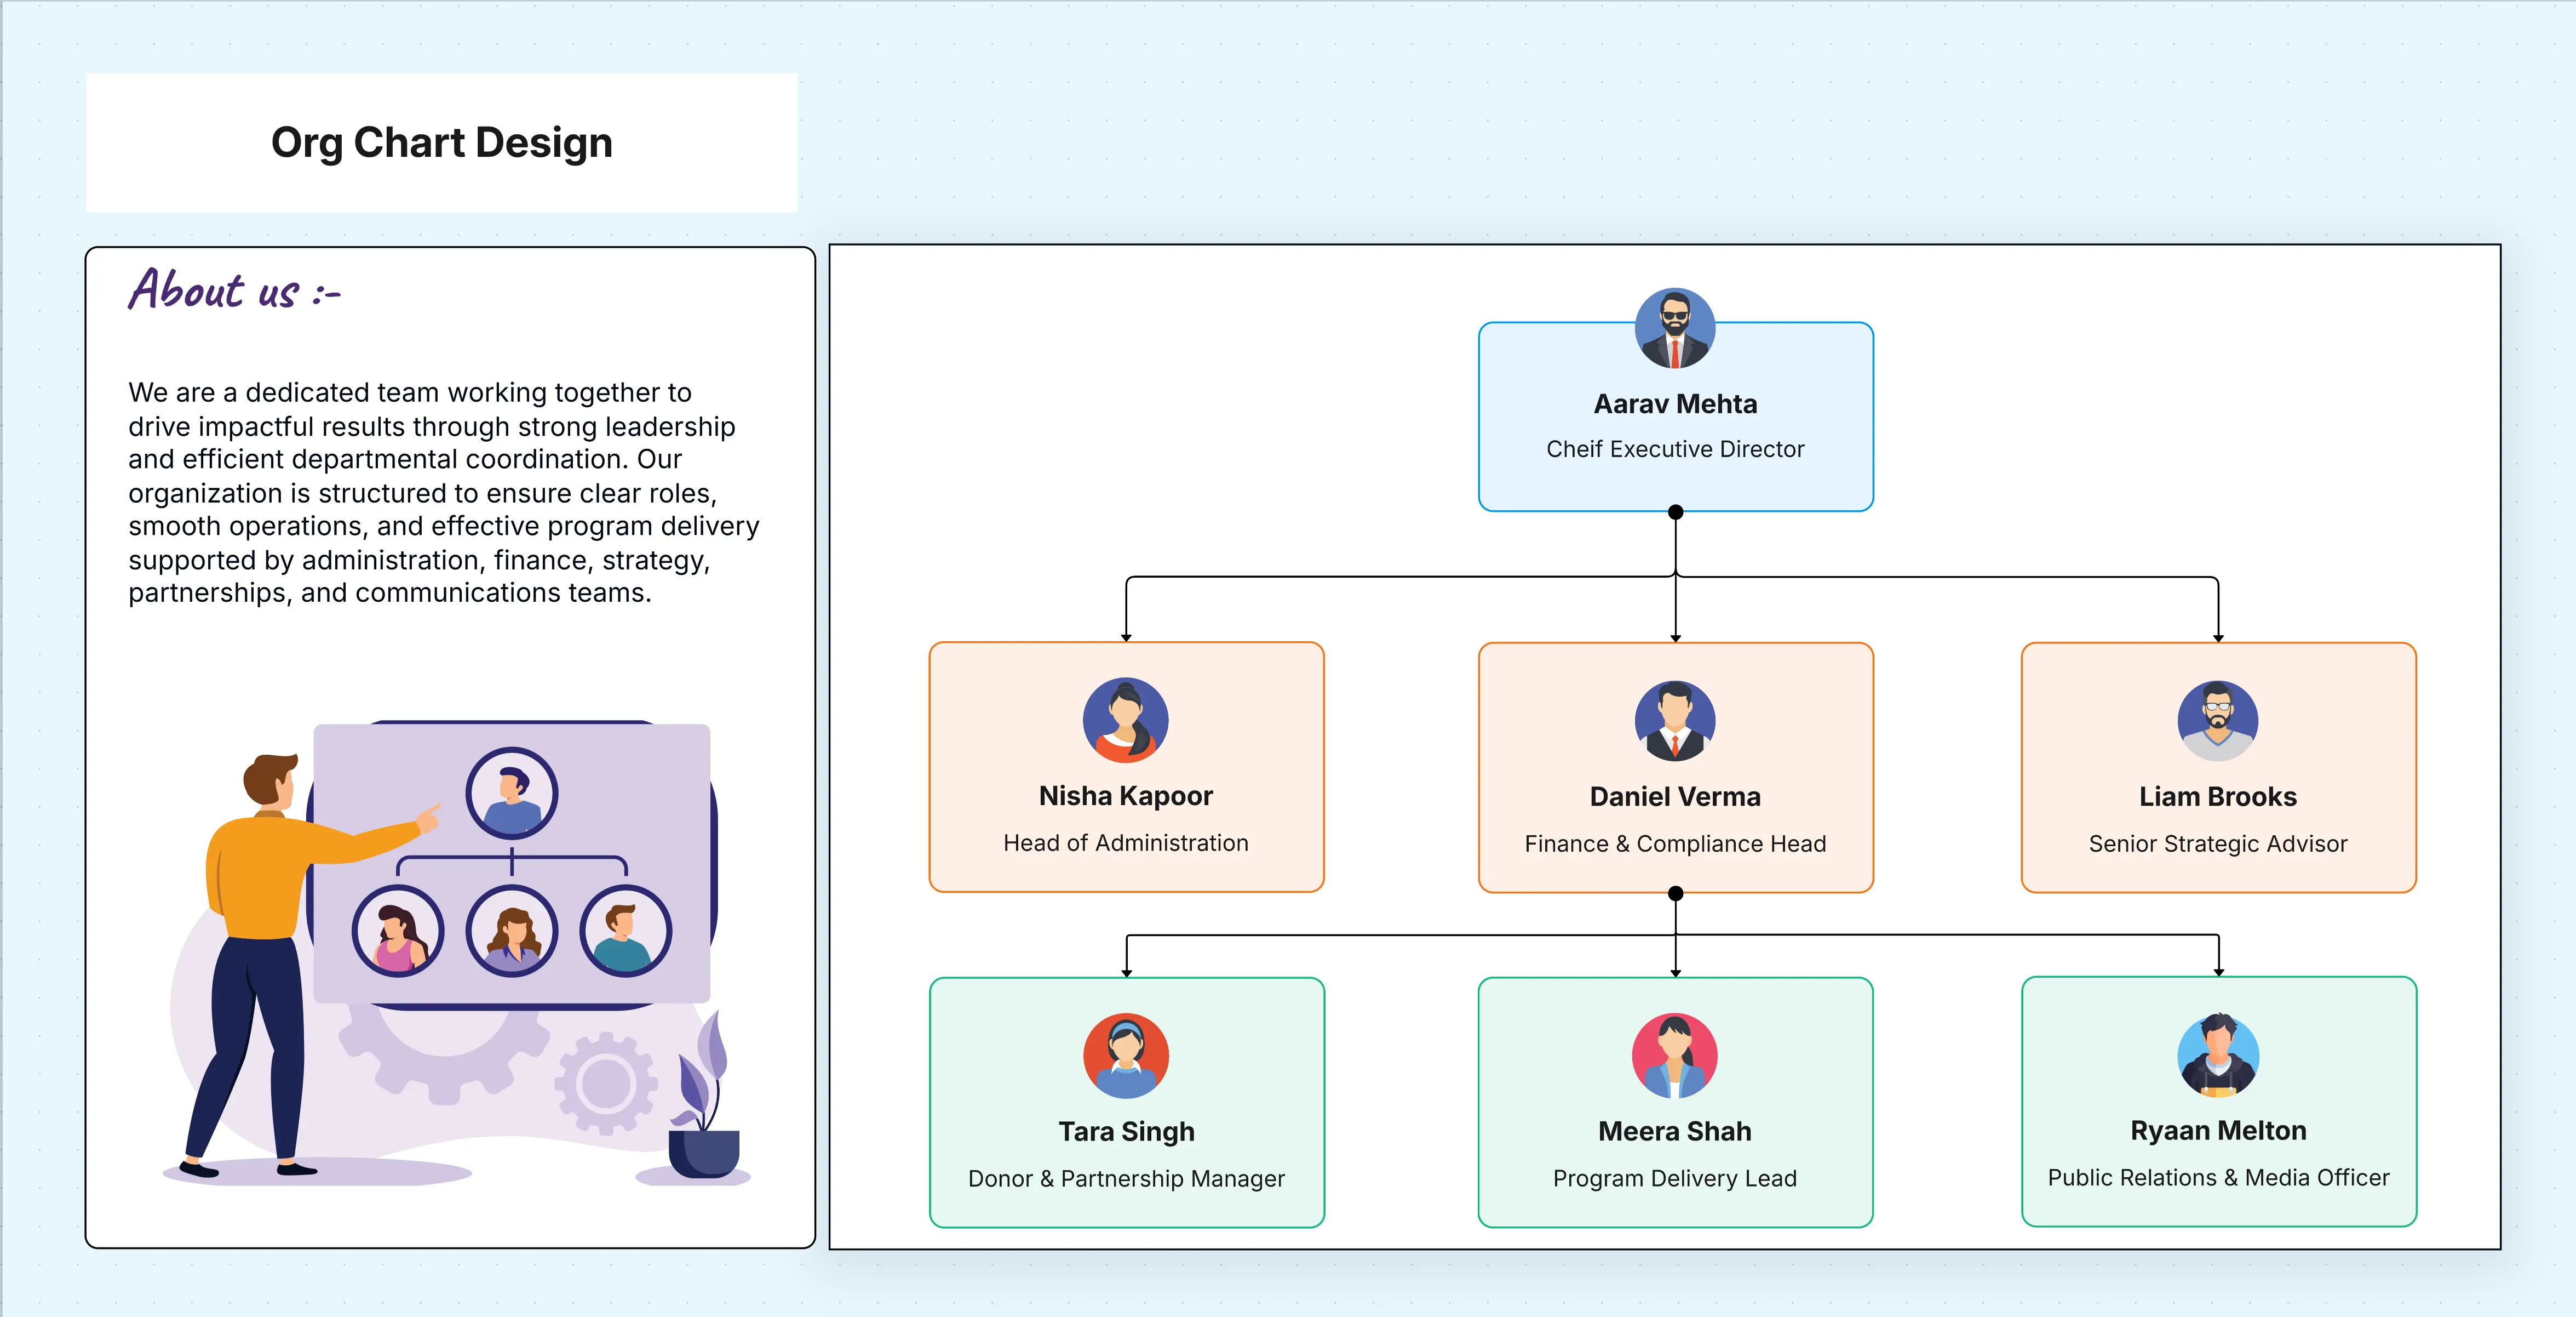Click Ryaan Melton's avatar portrait

tap(2218, 1056)
